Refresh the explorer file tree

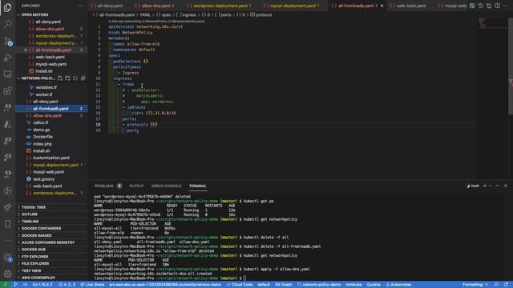(75, 78)
